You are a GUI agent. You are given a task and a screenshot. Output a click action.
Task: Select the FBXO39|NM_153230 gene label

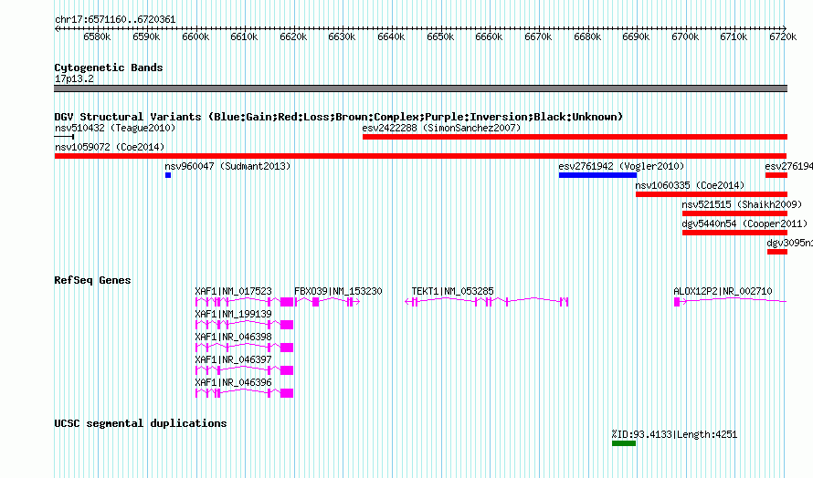(338, 292)
